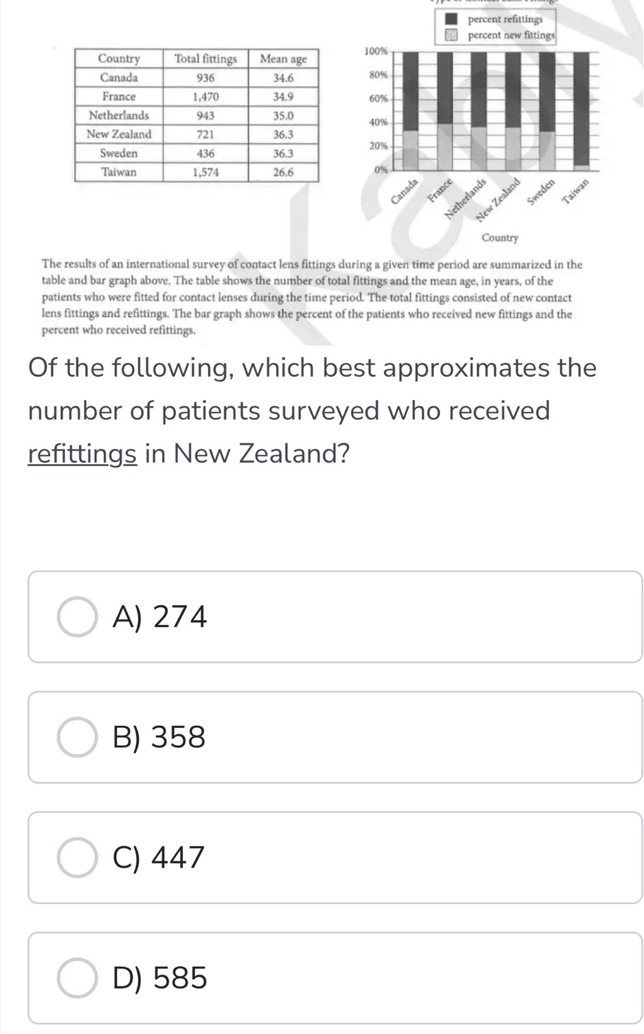Select radio button for answer A) 274
Screen dimensions: 644x1034
click(x=77, y=617)
